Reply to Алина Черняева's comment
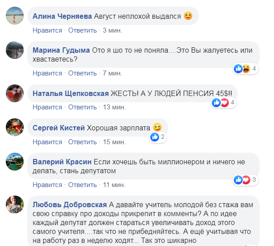 (83, 30)
